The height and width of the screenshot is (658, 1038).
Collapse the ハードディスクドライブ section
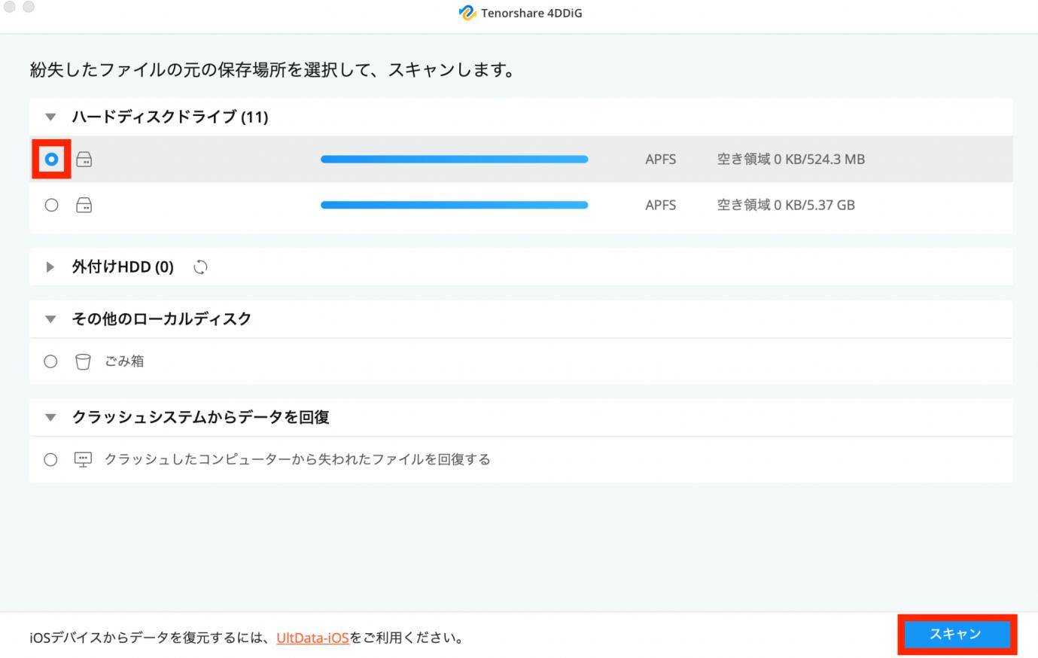pyautogui.click(x=50, y=117)
